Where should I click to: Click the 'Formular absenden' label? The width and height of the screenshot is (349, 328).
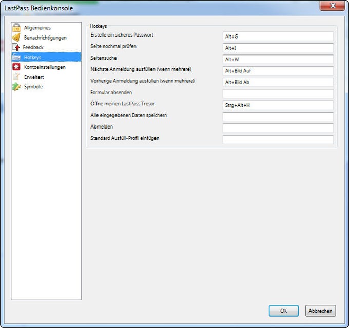(111, 93)
